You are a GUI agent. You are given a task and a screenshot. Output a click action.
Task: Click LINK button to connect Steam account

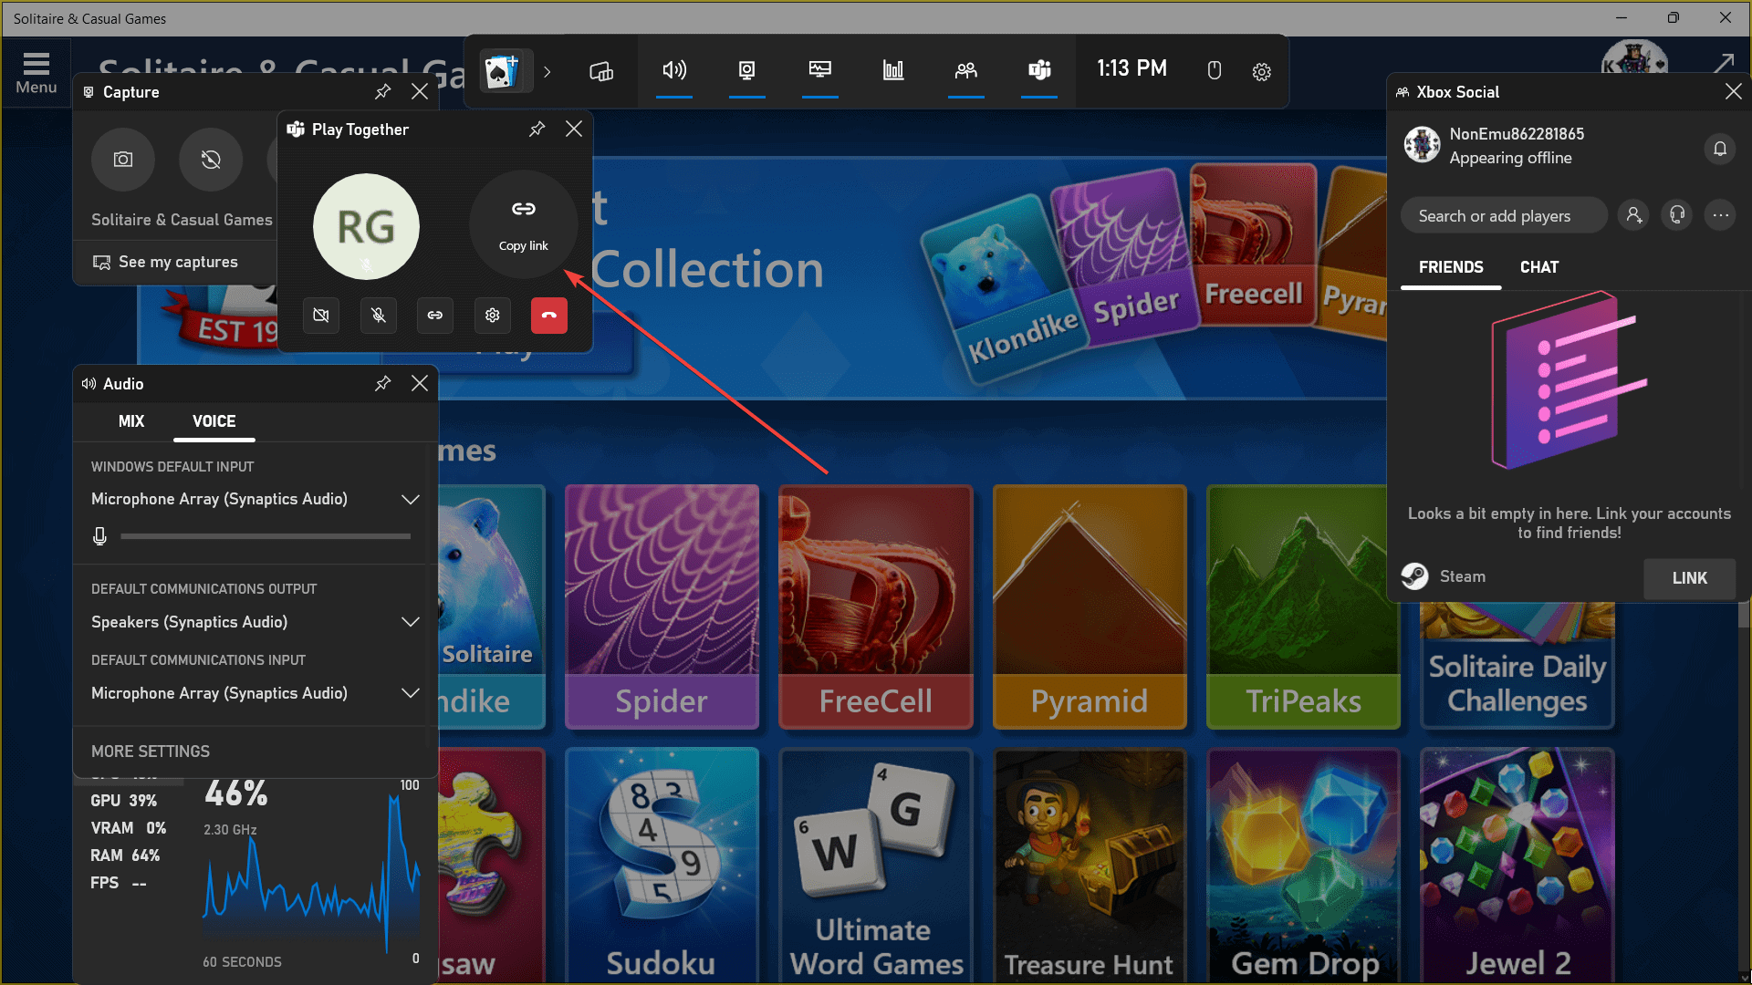[x=1689, y=578]
